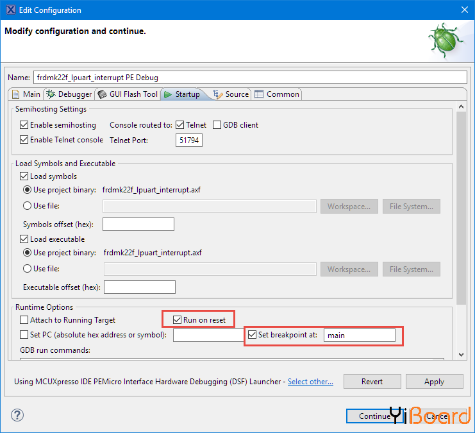Switch to the Source tab
The height and width of the screenshot is (433, 475).
(x=231, y=94)
